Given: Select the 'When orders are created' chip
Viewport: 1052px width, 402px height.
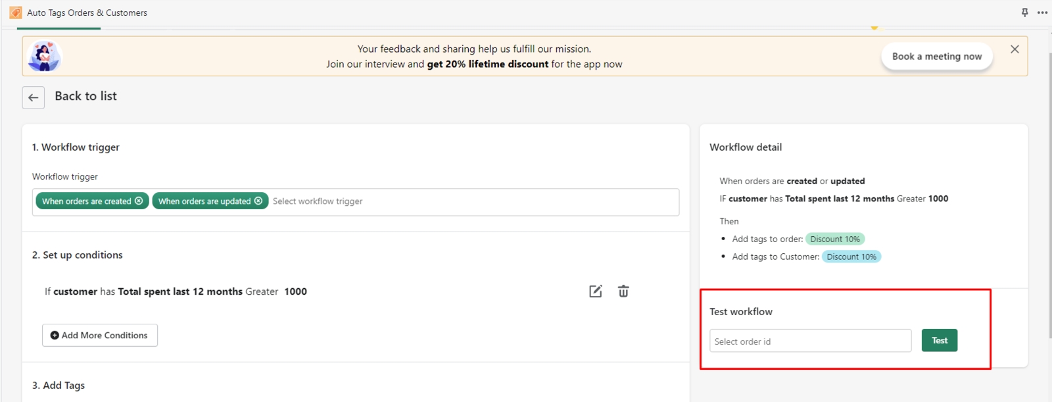Looking at the screenshot, I should pyautogui.click(x=86, y=201).
